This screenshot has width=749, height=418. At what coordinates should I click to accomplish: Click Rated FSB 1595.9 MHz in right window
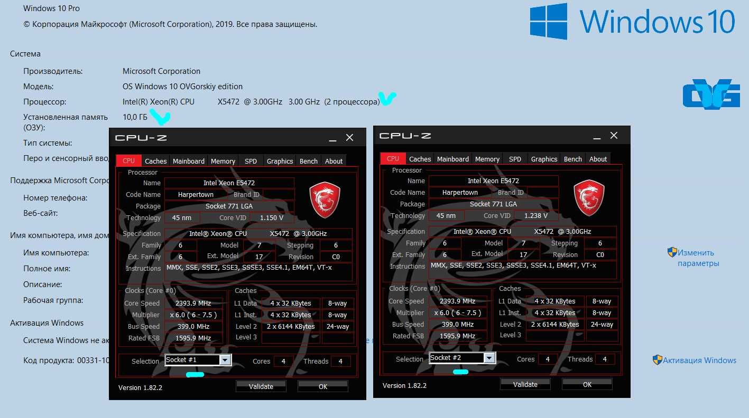[457, 336]
